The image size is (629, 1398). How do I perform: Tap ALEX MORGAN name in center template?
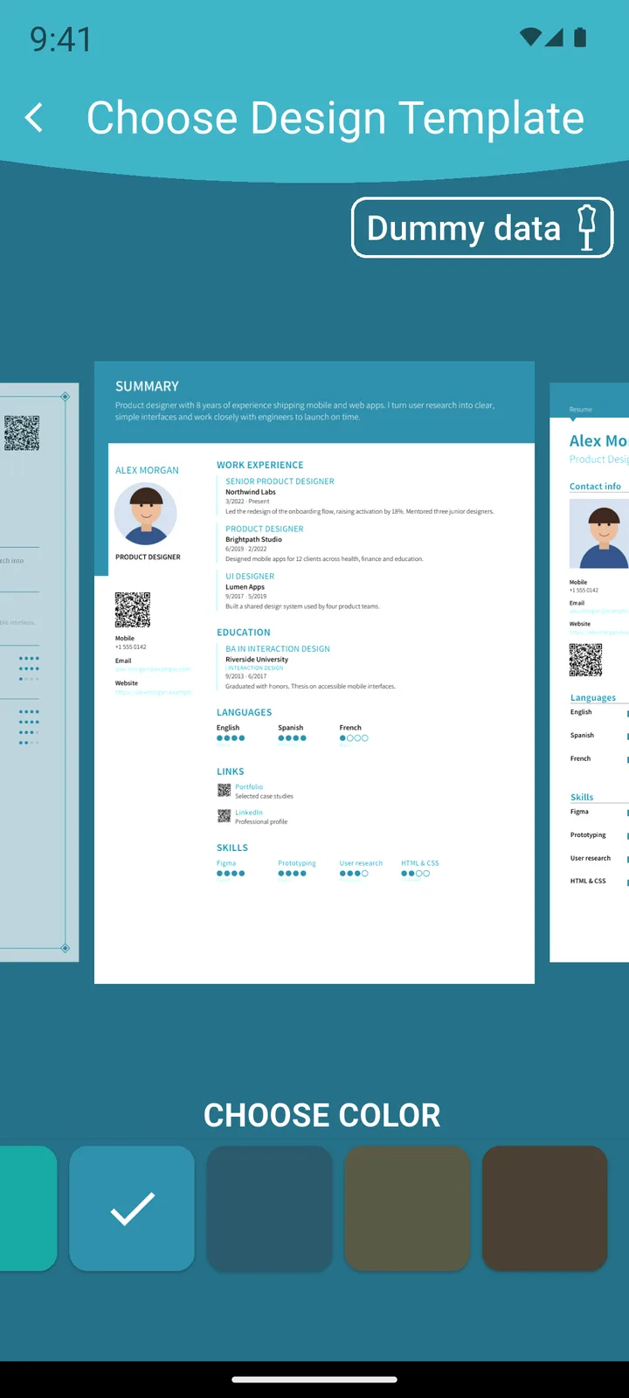147,470
